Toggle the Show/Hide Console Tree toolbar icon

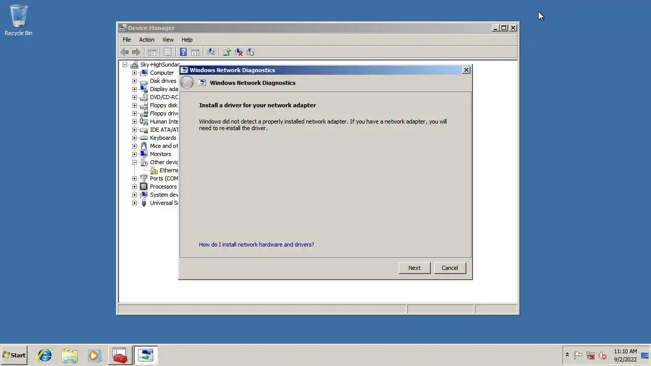pyautogui.click(x=152, y=52)
